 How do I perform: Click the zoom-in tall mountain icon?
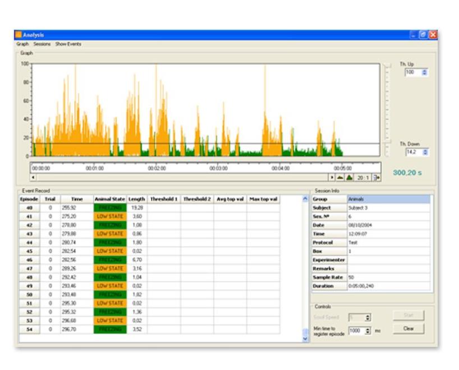[x=349, y=177]
